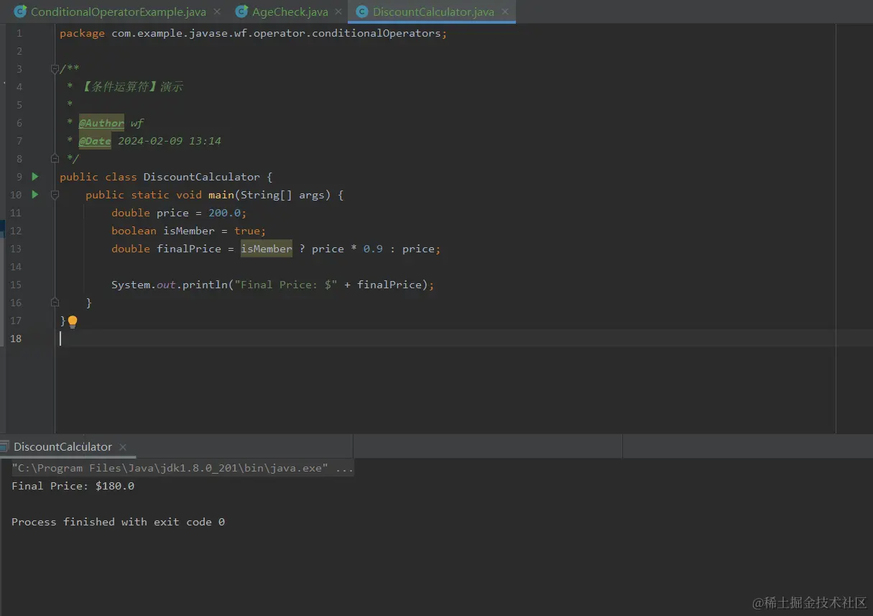Viewport: 873px width, 616px height.
Task: Switch to ConditionalOperatorExample.java tab
Action: click(x=118, y=12)
